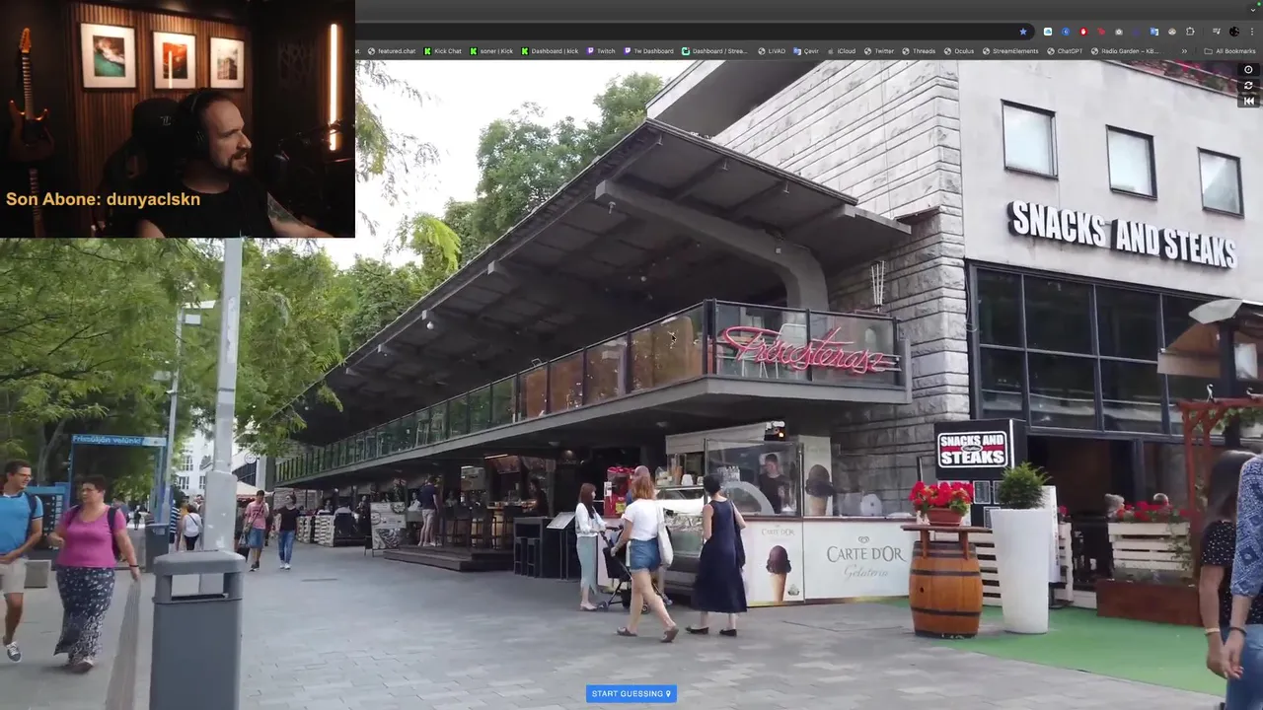Click the blue circle extension icon

1066,32
